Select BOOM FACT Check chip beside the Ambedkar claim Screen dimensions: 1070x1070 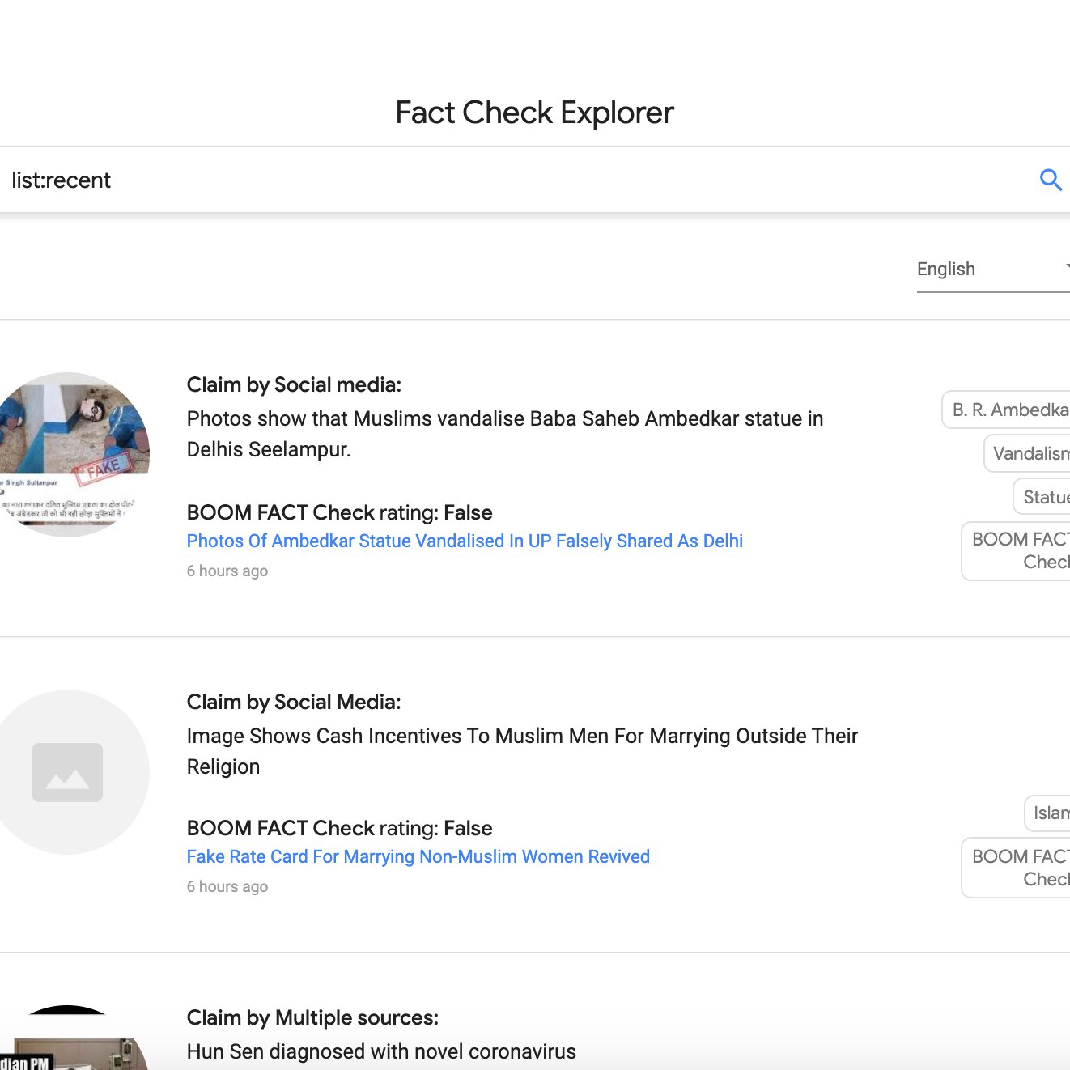point(1016,550)
